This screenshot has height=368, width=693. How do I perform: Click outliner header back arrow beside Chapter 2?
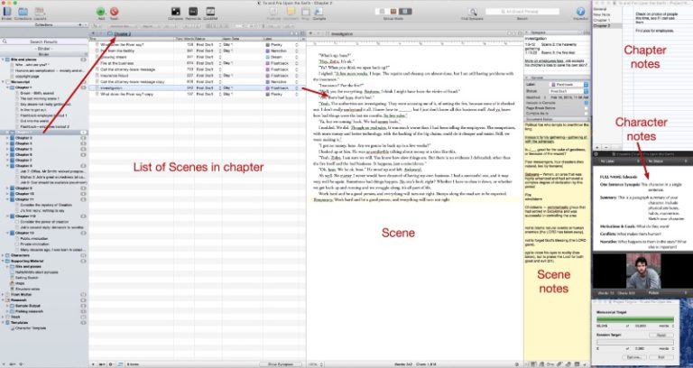(x=92, y=33)
